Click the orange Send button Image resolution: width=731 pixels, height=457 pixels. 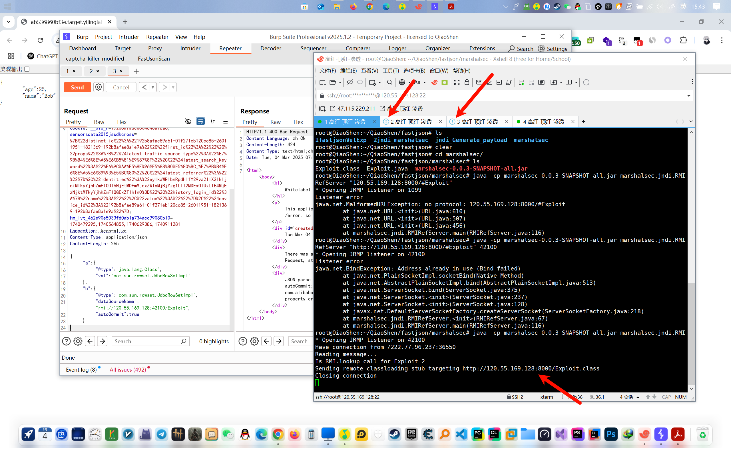click(x=77, y=87)
